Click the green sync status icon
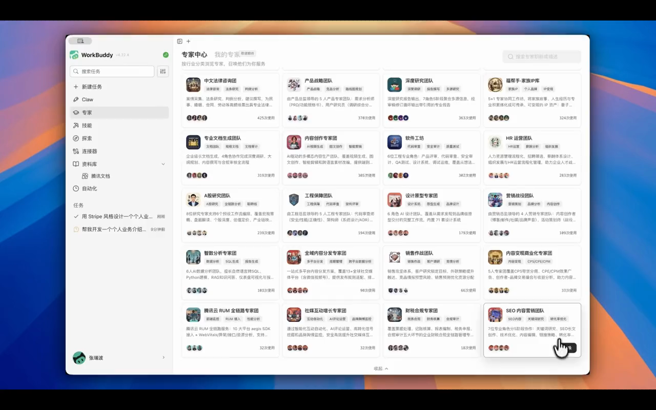 (x=166, y=55)
